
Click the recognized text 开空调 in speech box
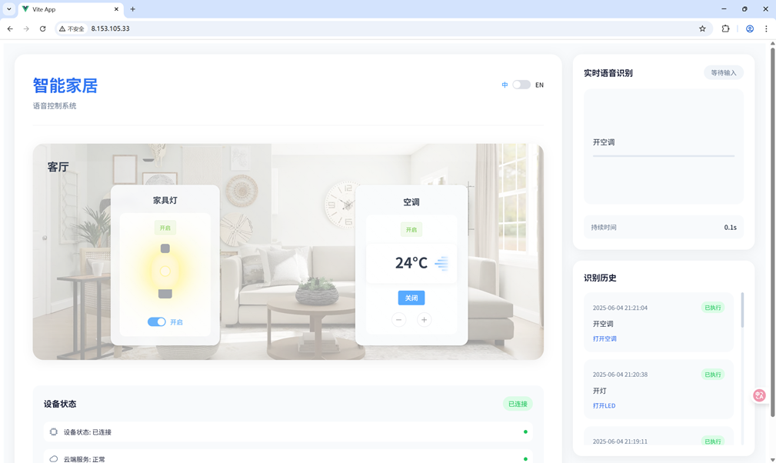[604, 142]
